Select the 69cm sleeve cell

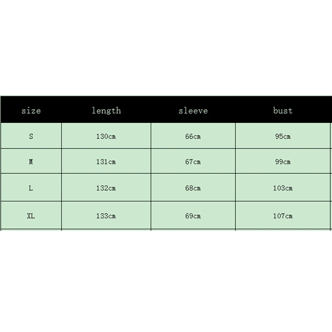[x=193, y=216]
